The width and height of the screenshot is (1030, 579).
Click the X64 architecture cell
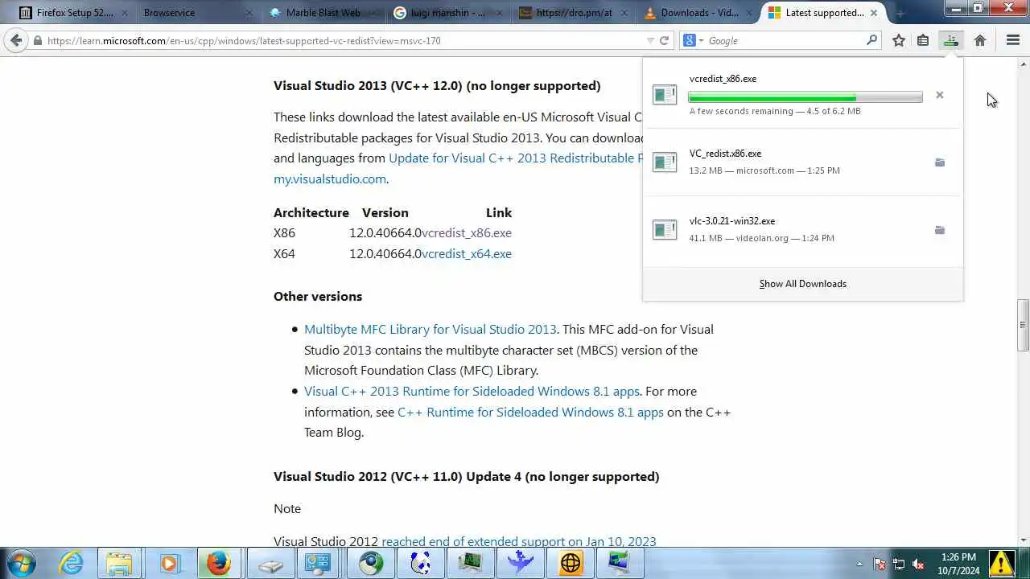click(x=284, y=254)
